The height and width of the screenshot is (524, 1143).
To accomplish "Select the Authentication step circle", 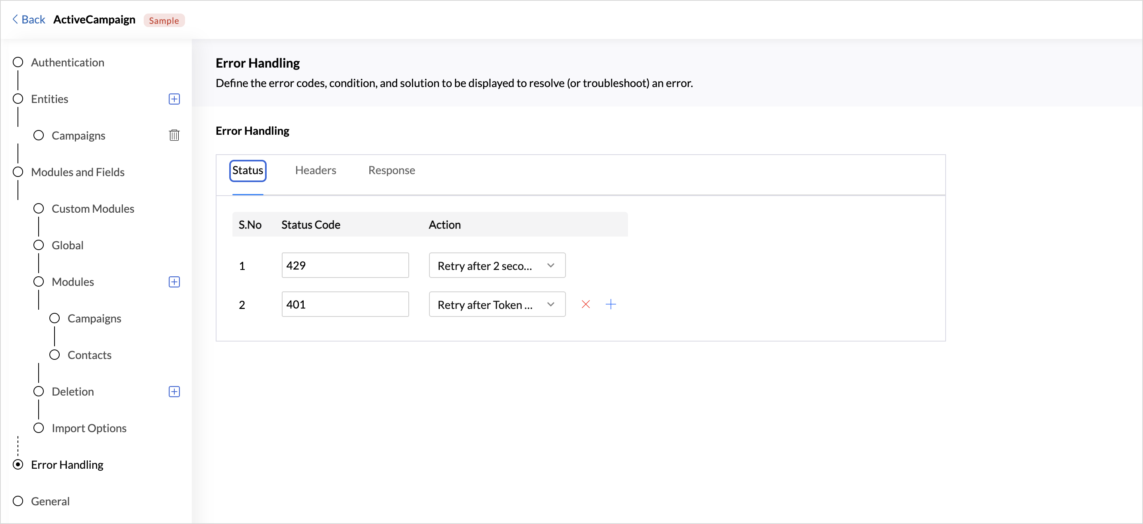I will coord(18,62).
